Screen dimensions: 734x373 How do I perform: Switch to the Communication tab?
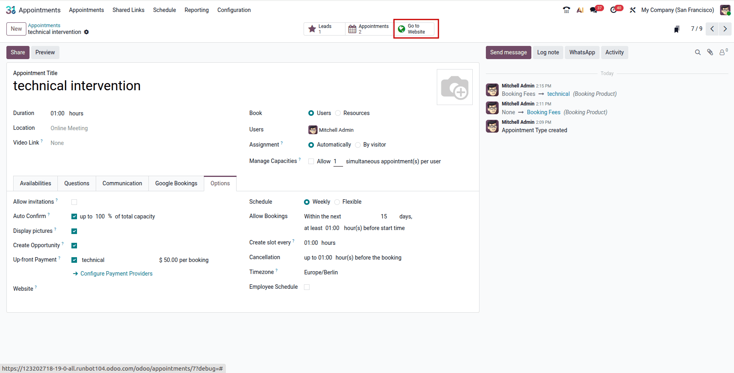coord(122,183)
